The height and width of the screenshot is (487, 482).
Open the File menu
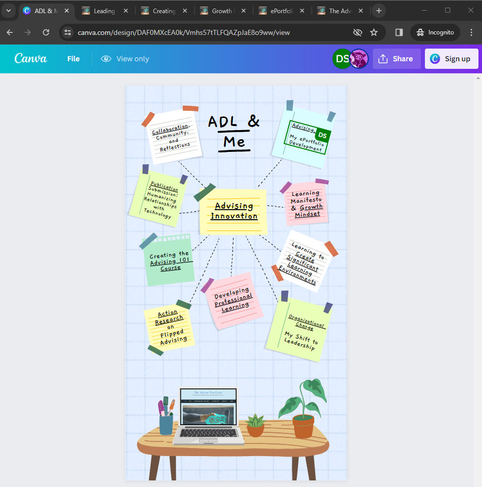pyautogui.click(x=73, y=59)
